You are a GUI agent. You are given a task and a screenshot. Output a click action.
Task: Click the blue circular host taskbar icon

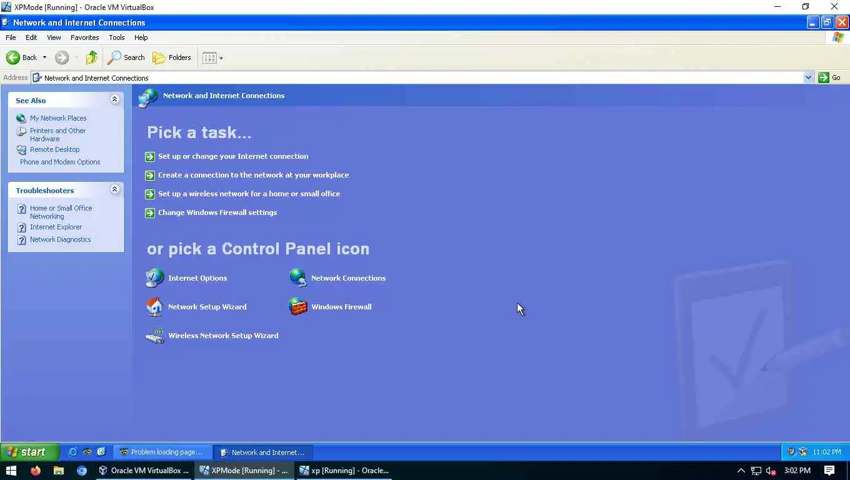click(82, 471)
